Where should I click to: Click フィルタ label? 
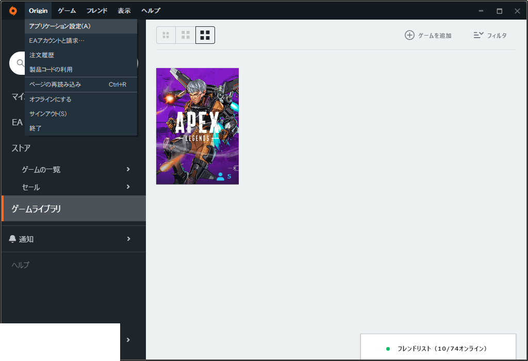[x=497, y=36]
